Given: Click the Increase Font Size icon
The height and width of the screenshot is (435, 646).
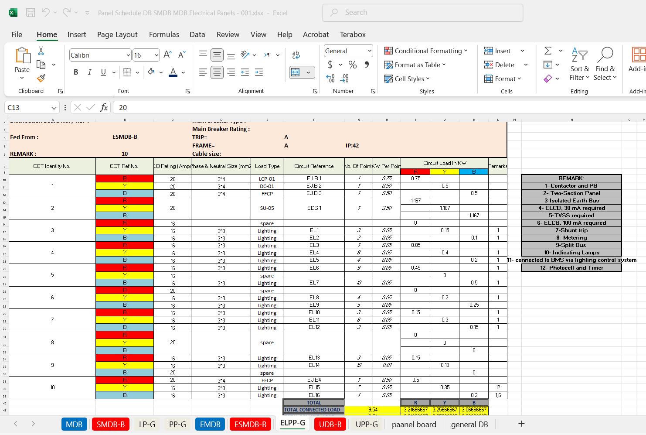Looking at the screenshot, I should click(167, 55).
